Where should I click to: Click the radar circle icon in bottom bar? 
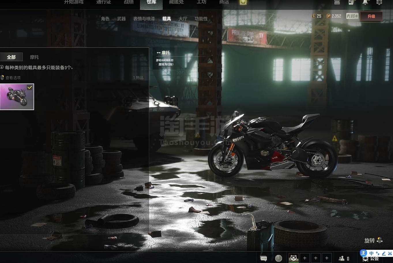coord(279,258)
